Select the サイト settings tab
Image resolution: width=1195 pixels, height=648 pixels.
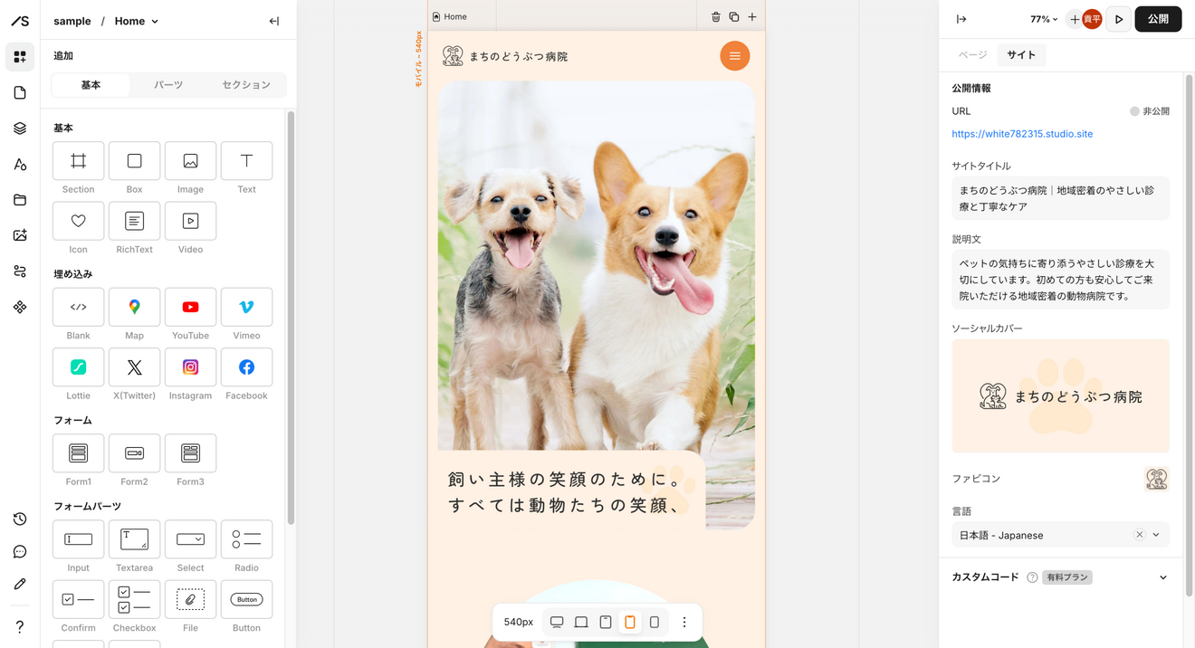1021,55
